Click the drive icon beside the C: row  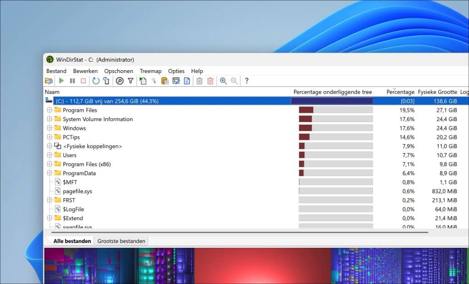(x=49, y=100)
